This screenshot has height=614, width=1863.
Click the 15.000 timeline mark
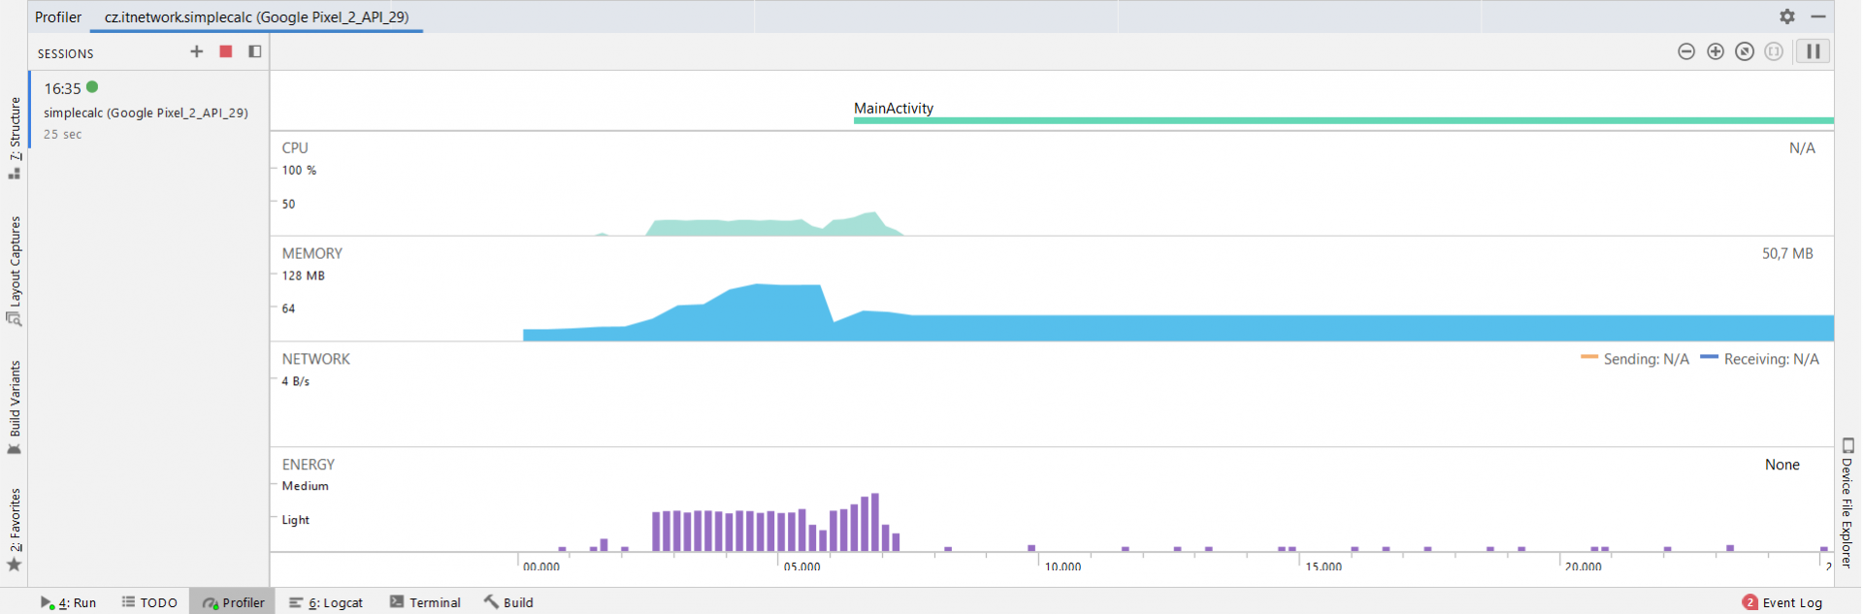pos(1324,566)
